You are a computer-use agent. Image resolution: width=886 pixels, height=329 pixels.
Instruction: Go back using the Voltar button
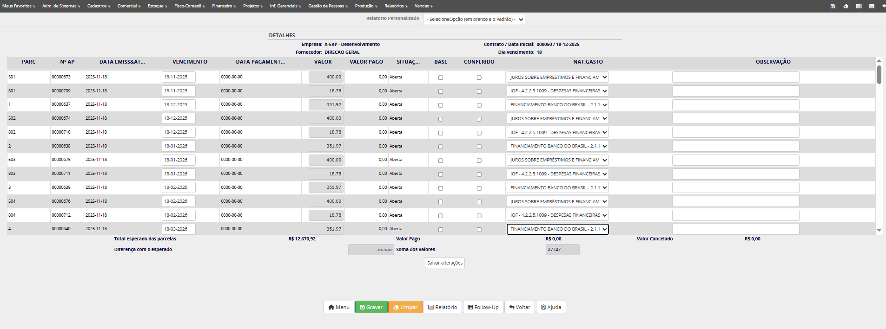[519, 307]
